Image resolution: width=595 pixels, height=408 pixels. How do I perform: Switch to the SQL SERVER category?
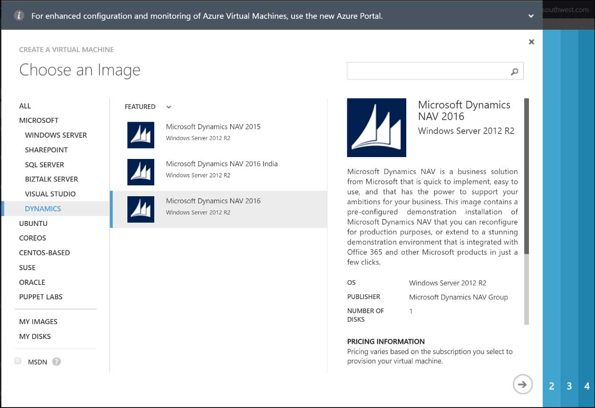tap(45, 165)
